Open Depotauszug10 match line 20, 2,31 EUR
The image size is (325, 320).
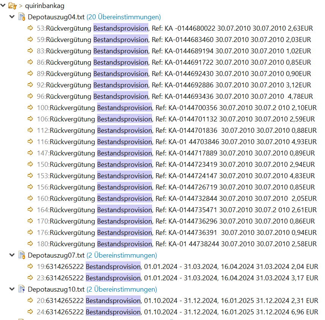(x=177, y=301)
